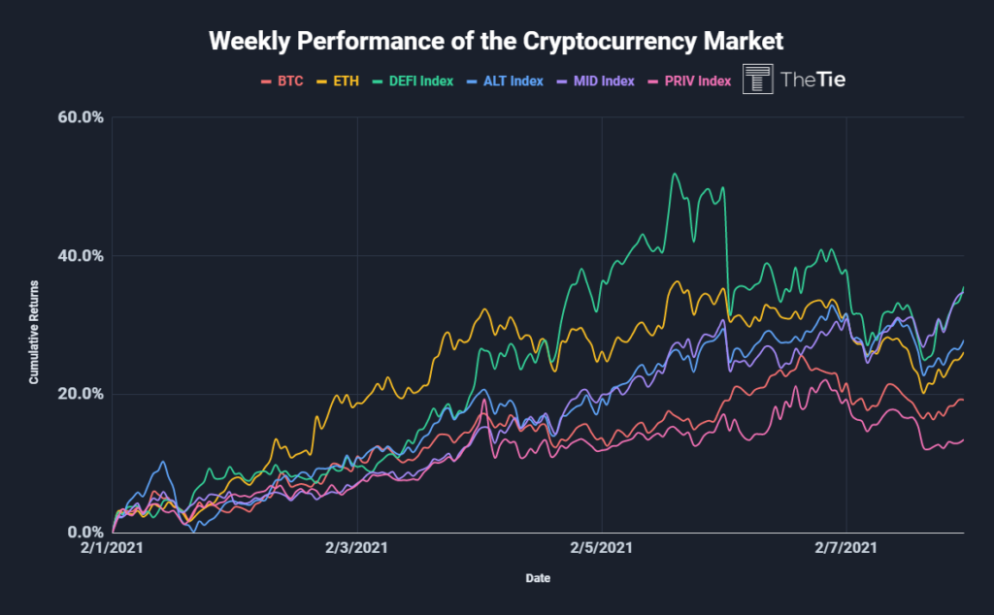Screen dimensions: 994x615
Task: Click the Date axis title
Action: tap(538, 578)
